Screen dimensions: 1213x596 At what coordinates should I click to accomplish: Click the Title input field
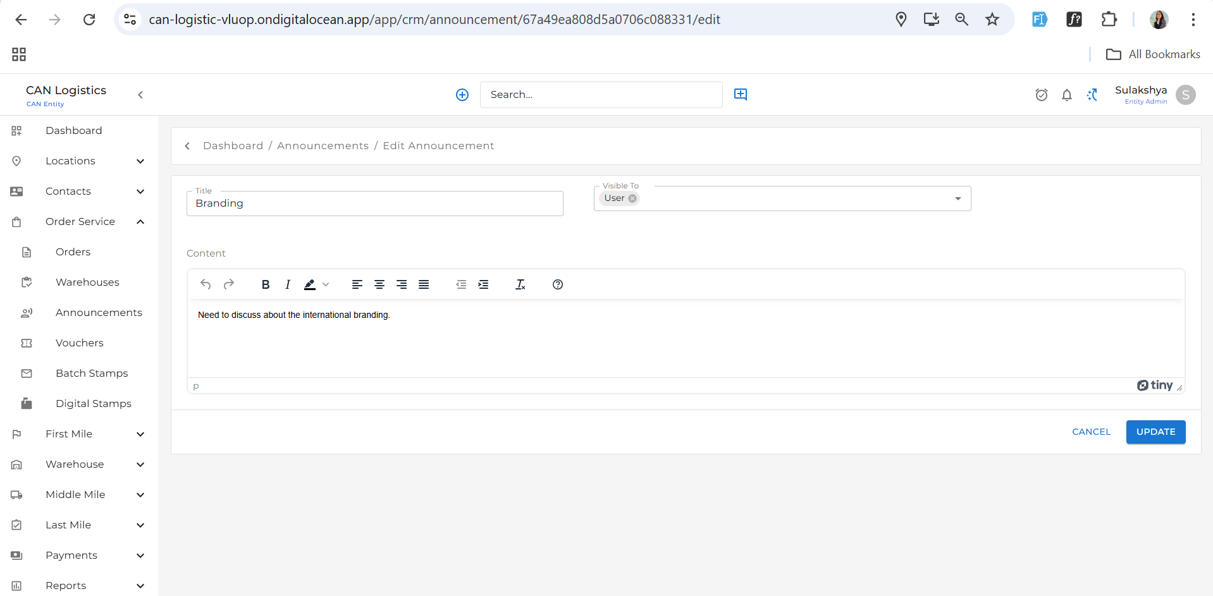tap(375, 204)
